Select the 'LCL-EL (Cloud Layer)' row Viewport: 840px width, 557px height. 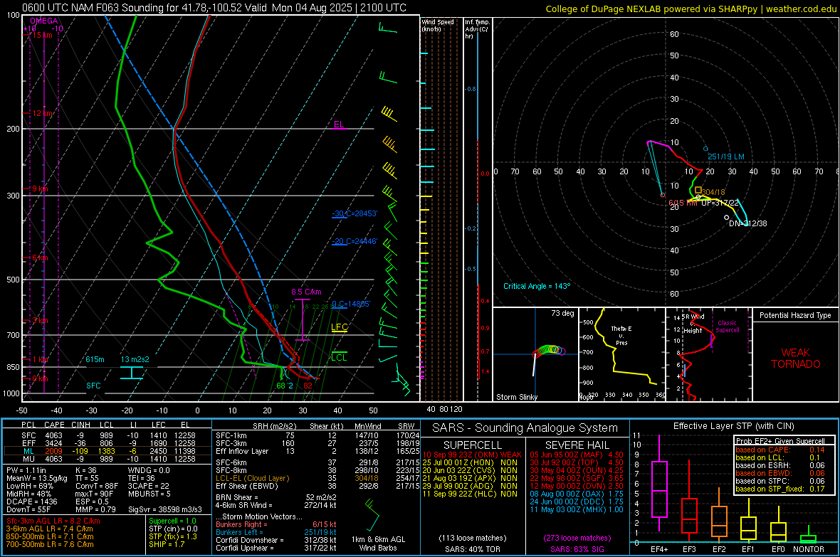pyautogui.click(x=317, y=478)
